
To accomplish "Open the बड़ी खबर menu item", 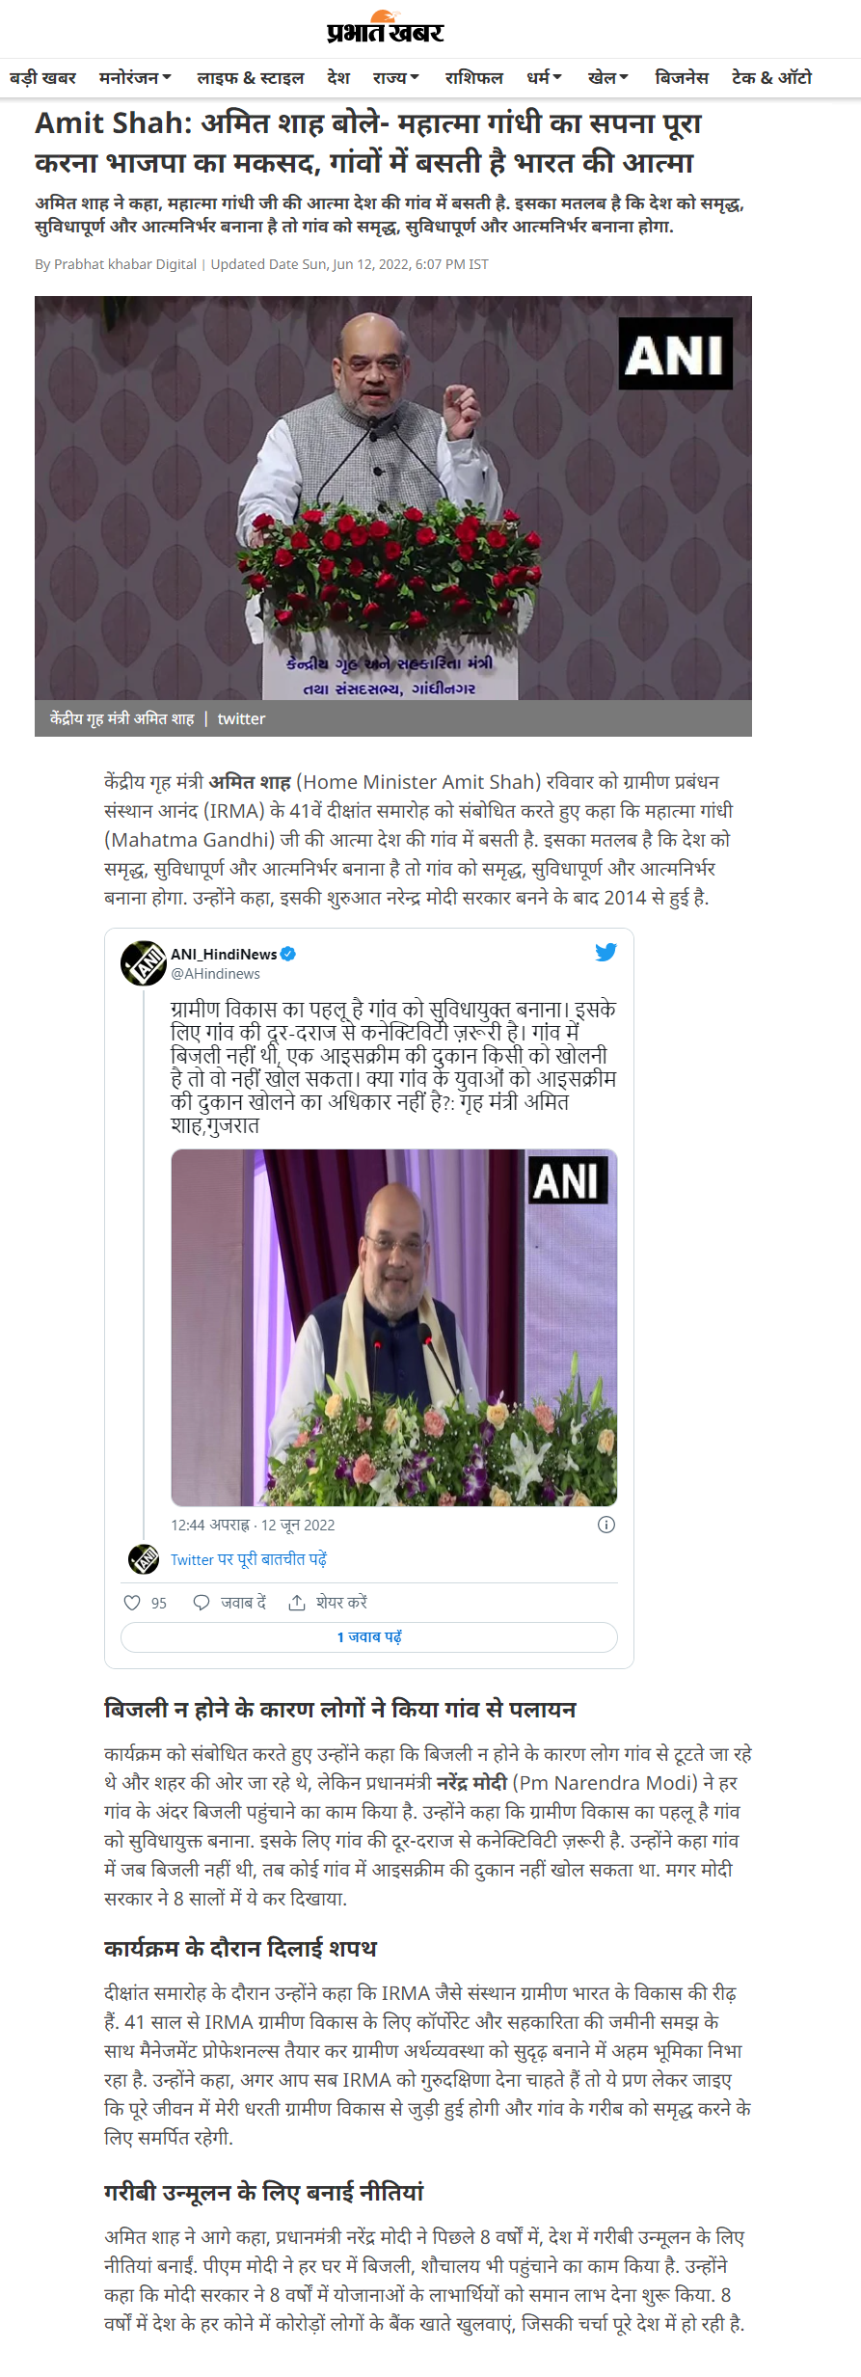I will pyautogui.click(x=42, y=77).
